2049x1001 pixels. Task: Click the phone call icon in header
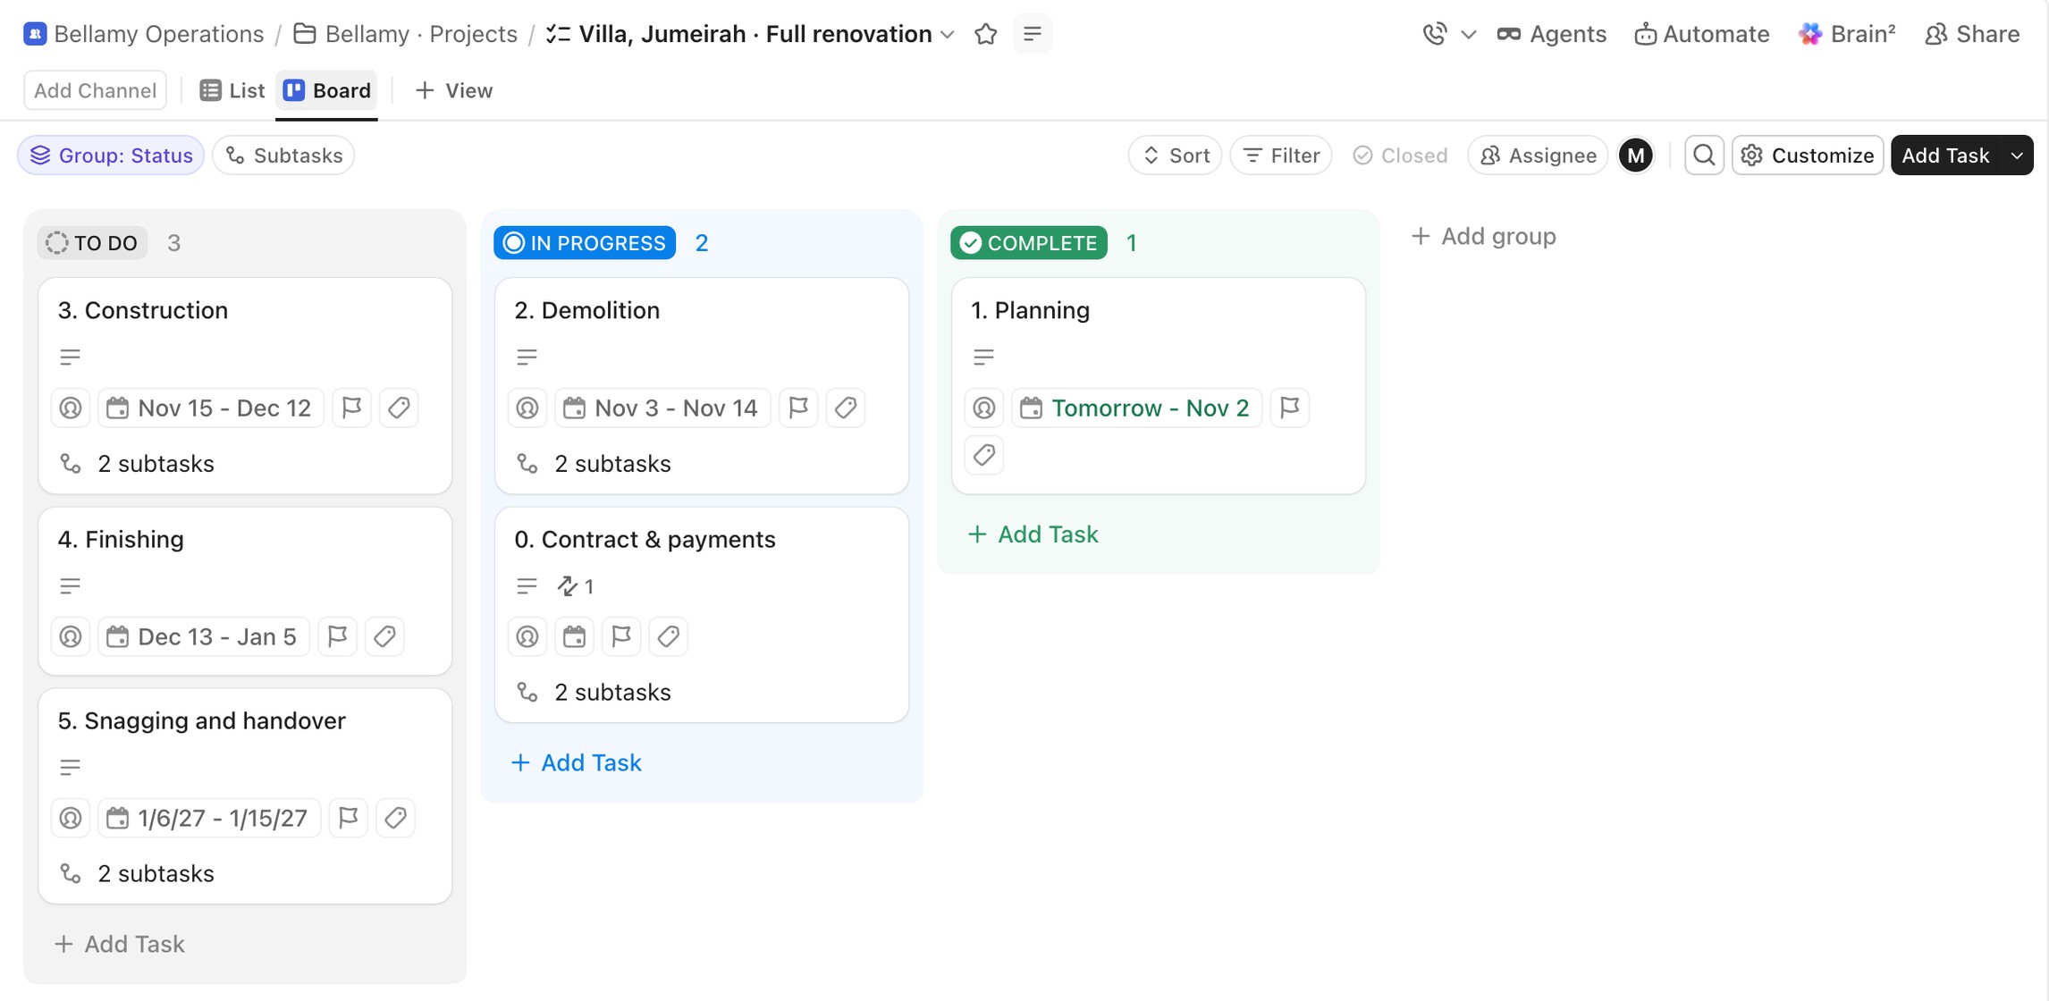click(1434, 34)
